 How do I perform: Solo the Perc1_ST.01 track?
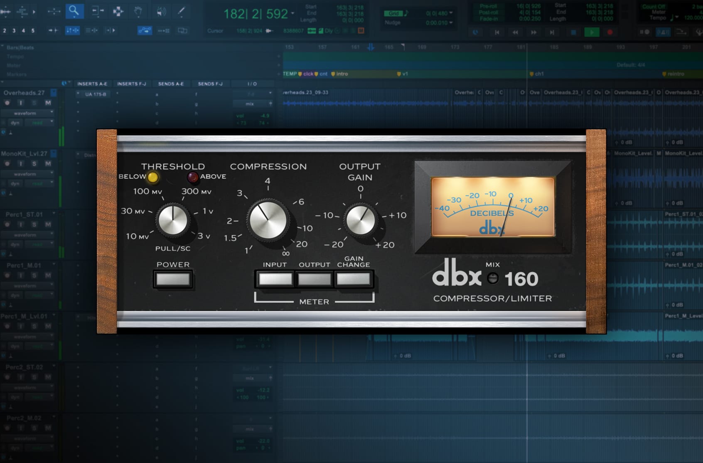click(x=34, y=224)
